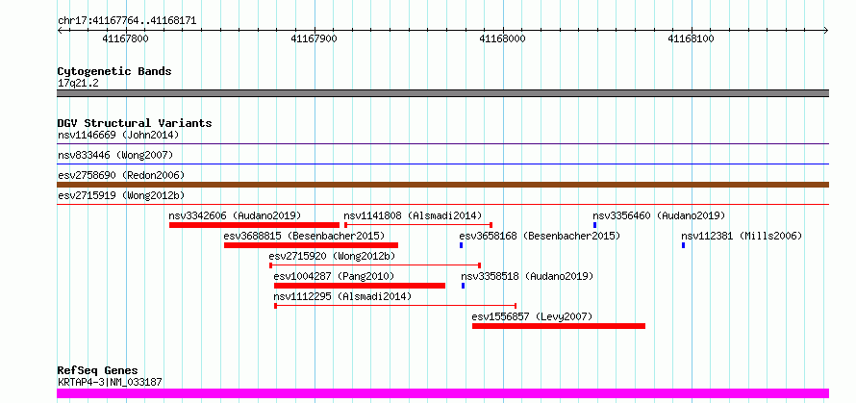Screen dimensions: 856x403
Task: Select the esv2715919 thin red line
Action: coord(442,204)
